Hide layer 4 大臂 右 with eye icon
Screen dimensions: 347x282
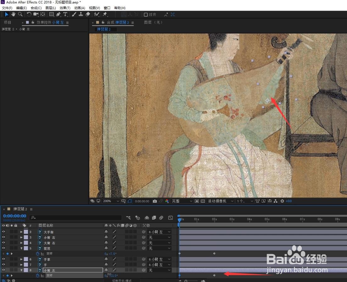pos(3,243)
